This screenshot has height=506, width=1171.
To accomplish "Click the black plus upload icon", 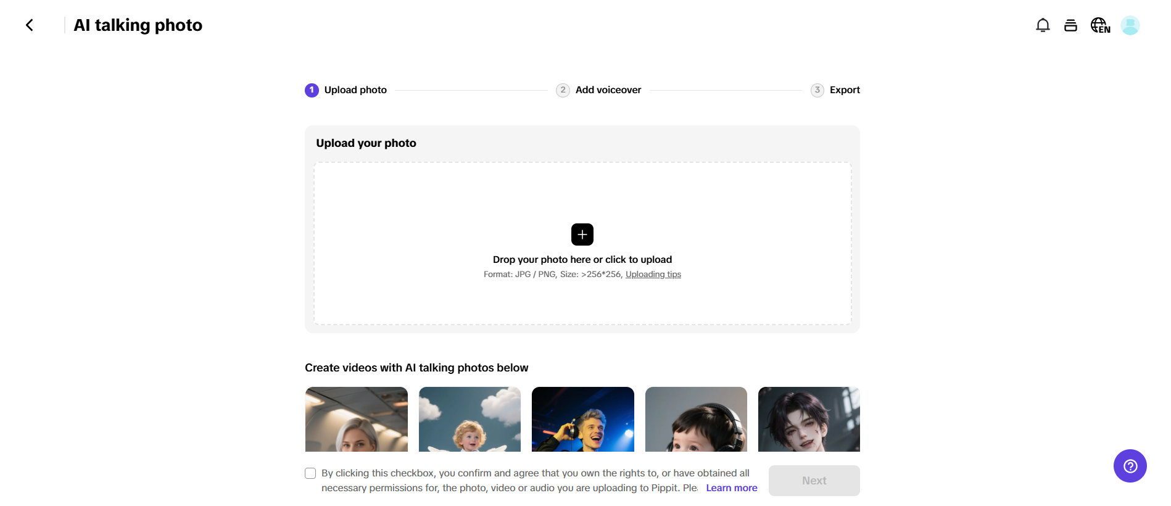I will tap(582, 234).
